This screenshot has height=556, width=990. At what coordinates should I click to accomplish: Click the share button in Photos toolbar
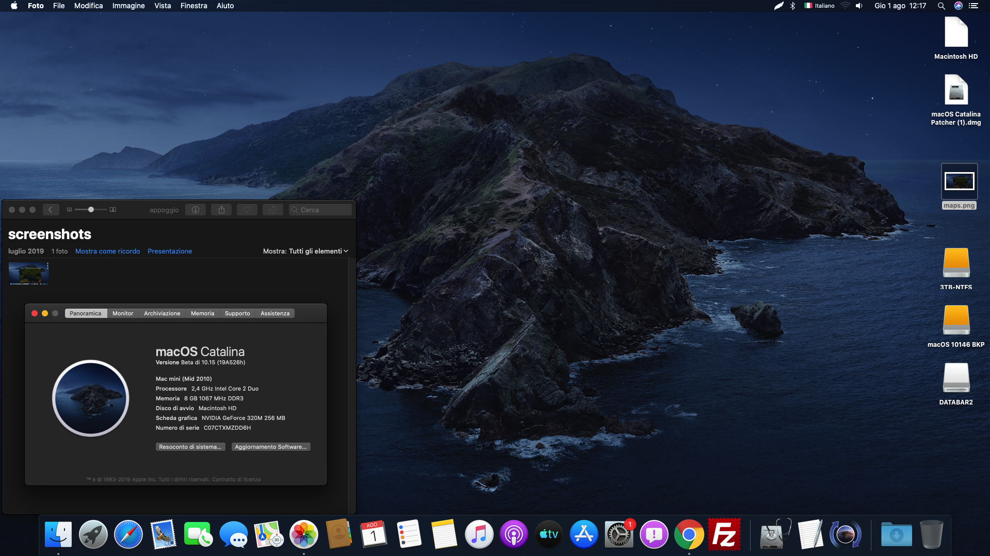(x=221, y=210)
